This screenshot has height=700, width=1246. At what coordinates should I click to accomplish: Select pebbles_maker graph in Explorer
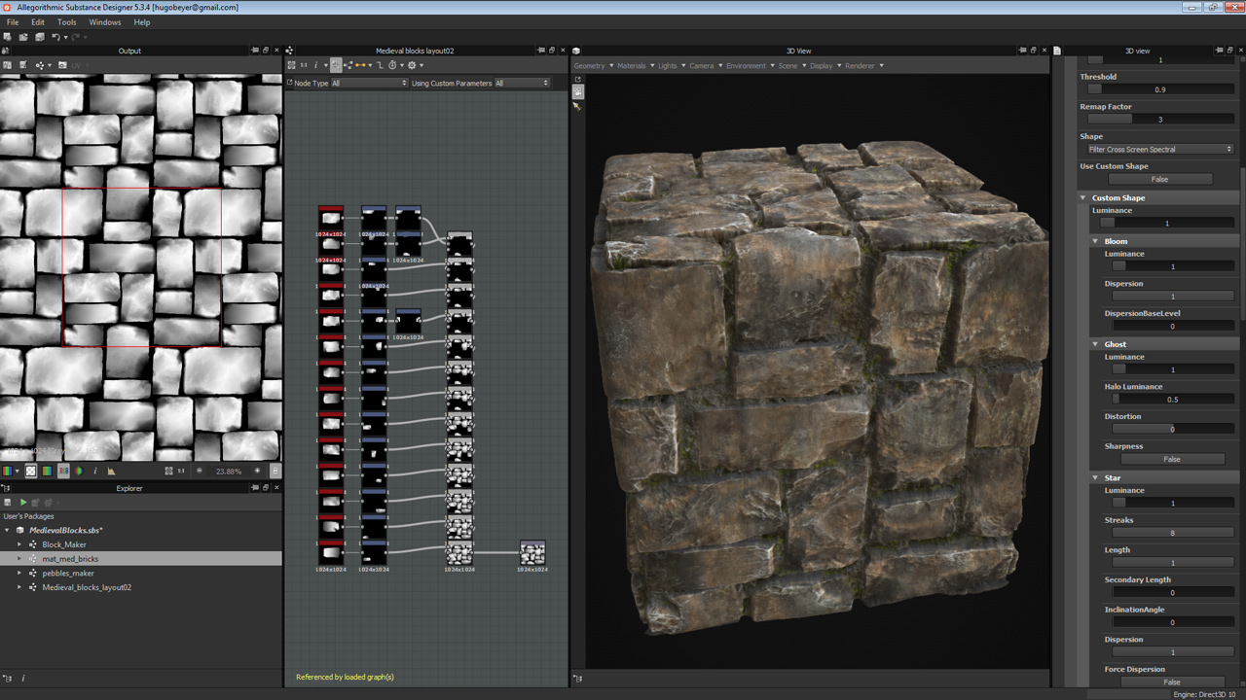pos(67,574)
